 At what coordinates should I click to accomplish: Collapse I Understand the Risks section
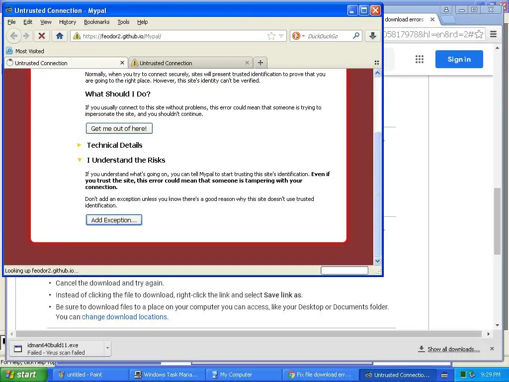tap(126, 160)
